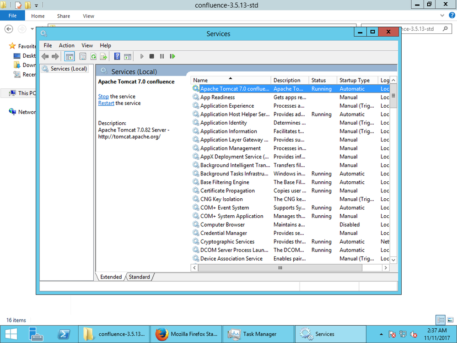Switch to the Extended tab
Viewport: 457px width, 343px height.
pyautogui.click(x=111, y=277)
